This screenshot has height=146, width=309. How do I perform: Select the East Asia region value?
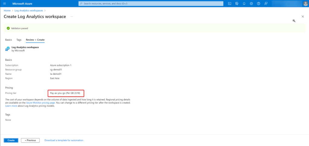click(x=55, y=78)
